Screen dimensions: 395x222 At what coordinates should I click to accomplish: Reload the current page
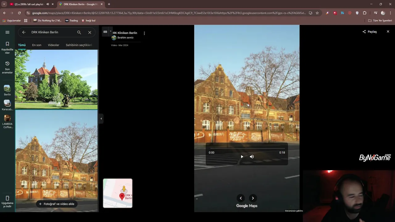[x=19, y=13]
